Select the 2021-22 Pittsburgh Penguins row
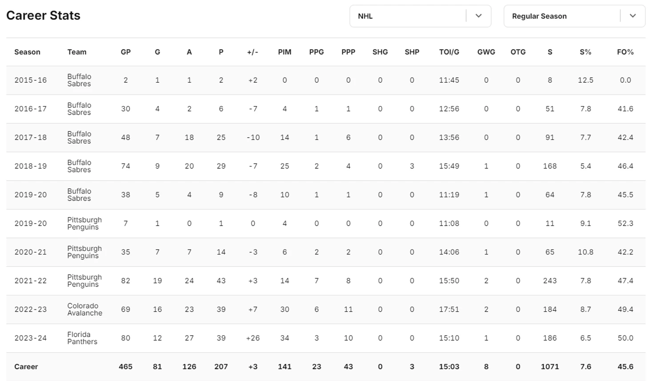The height and width of the screenshot is (381, 649). [x=326, y=281]
